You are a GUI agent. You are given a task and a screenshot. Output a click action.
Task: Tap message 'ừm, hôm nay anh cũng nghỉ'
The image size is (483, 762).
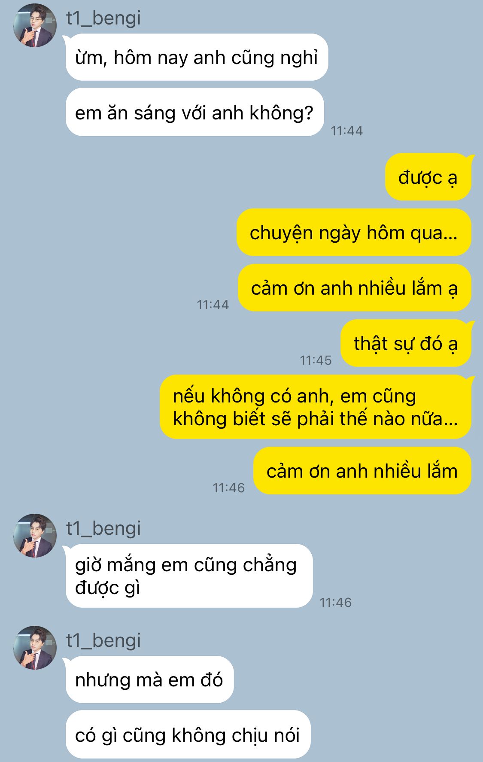click(197, 57)
